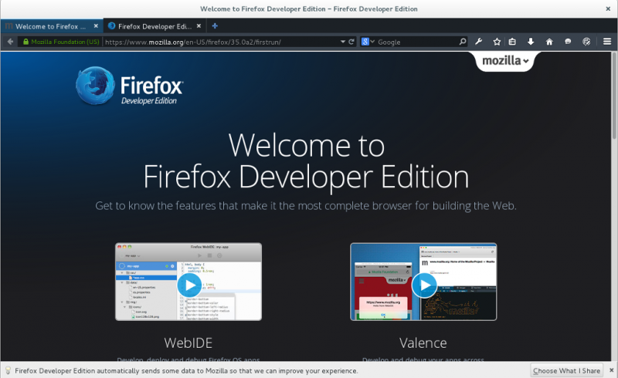Go to the Home page icon
Screen dimensions: 618x378
549,42
